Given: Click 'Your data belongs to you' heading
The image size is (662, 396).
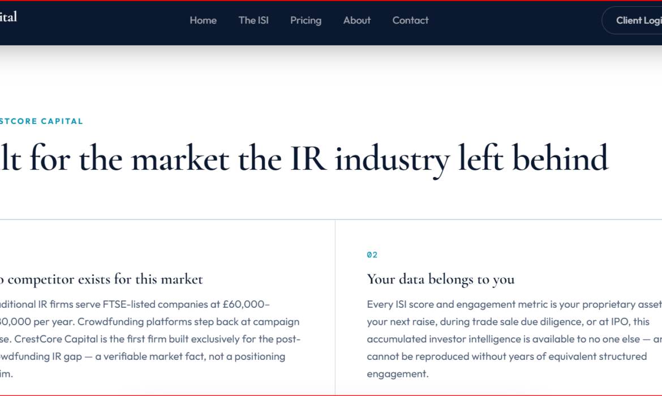Looking at the screenshot, I should [440, 279].
